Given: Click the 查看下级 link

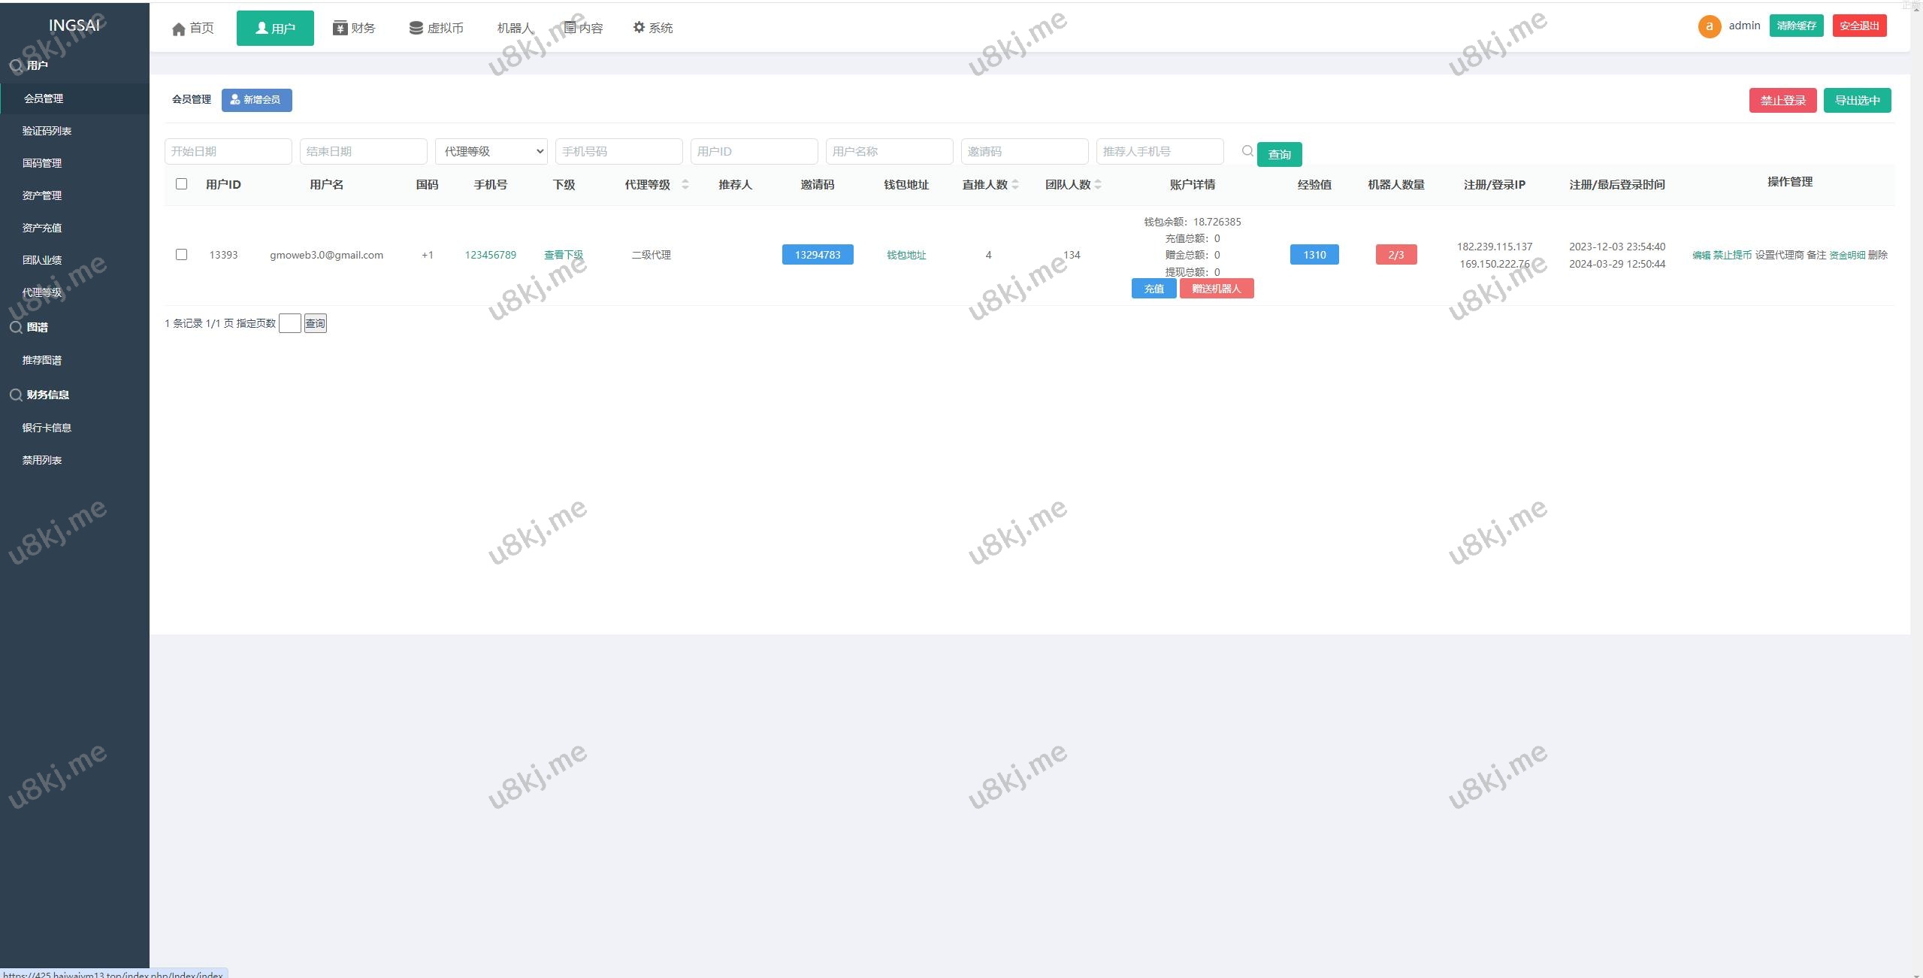Looking at the screenshot, I should [563, 255].
